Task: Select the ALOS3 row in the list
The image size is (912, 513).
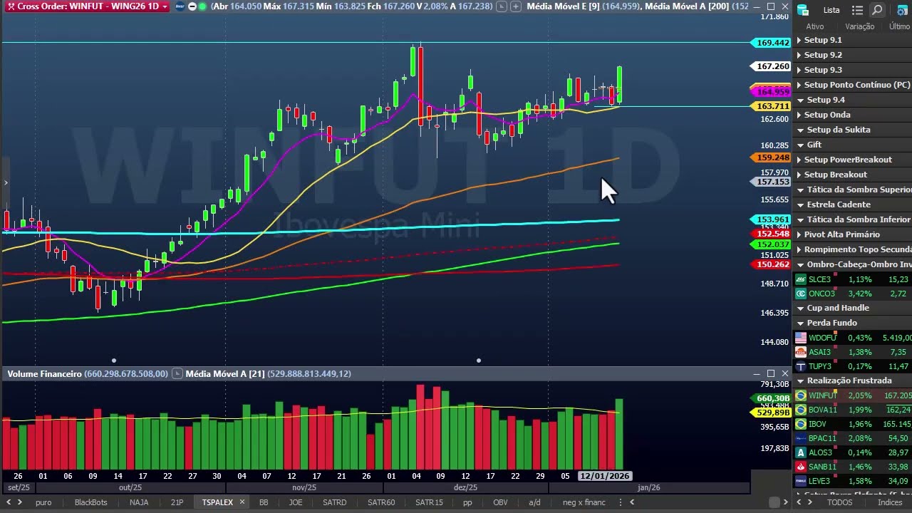Action: [852, 453]
